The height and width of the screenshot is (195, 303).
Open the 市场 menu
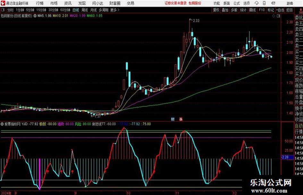click(54, 3)
